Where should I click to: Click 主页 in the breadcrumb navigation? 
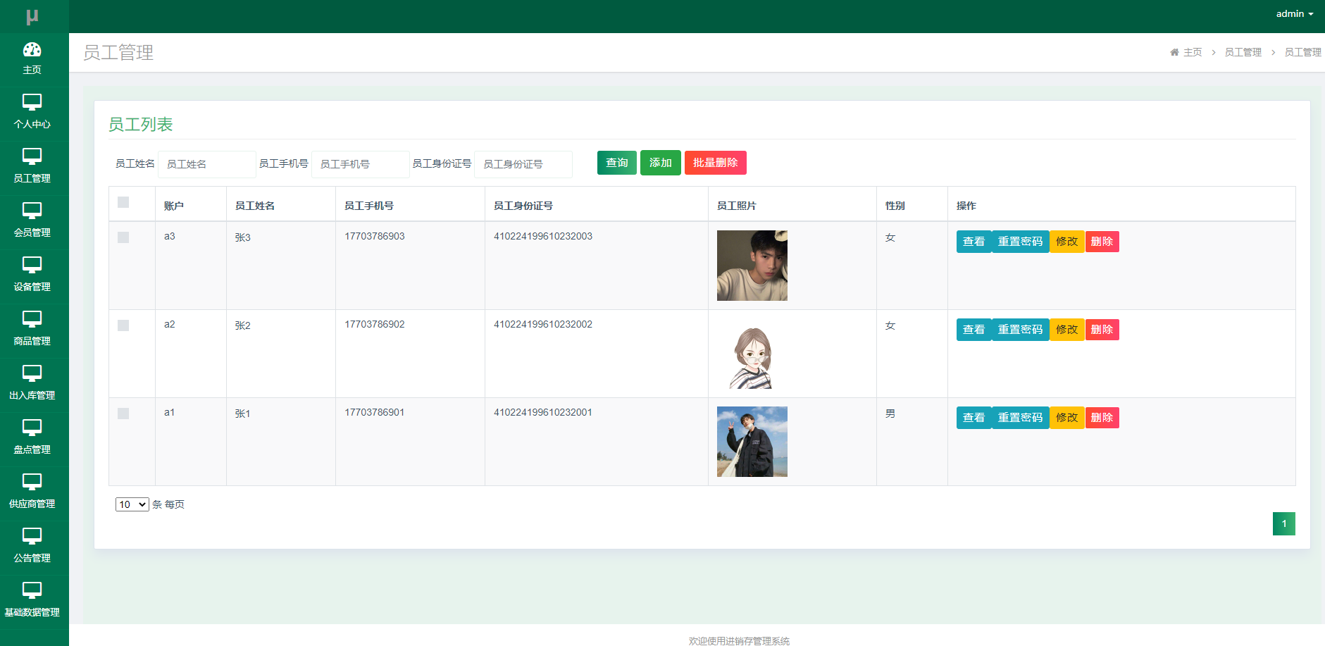(1193, 51)
